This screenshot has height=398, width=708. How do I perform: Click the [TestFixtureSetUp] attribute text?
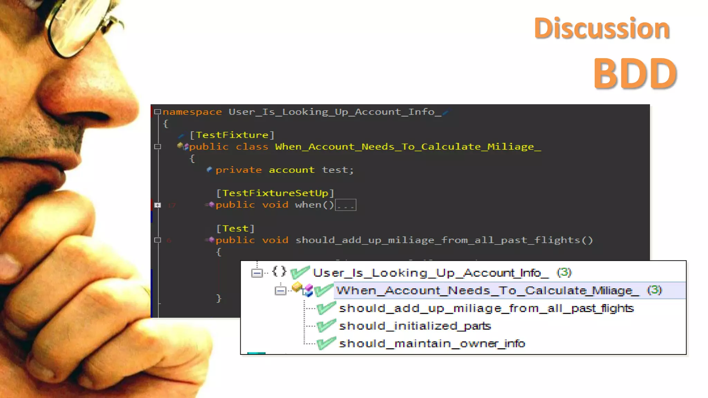(x=275, y=193)
